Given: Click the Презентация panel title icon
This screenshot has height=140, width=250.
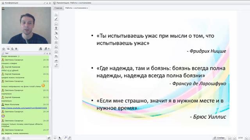Looking at the screenshot, I should click(x=55, y=3).
